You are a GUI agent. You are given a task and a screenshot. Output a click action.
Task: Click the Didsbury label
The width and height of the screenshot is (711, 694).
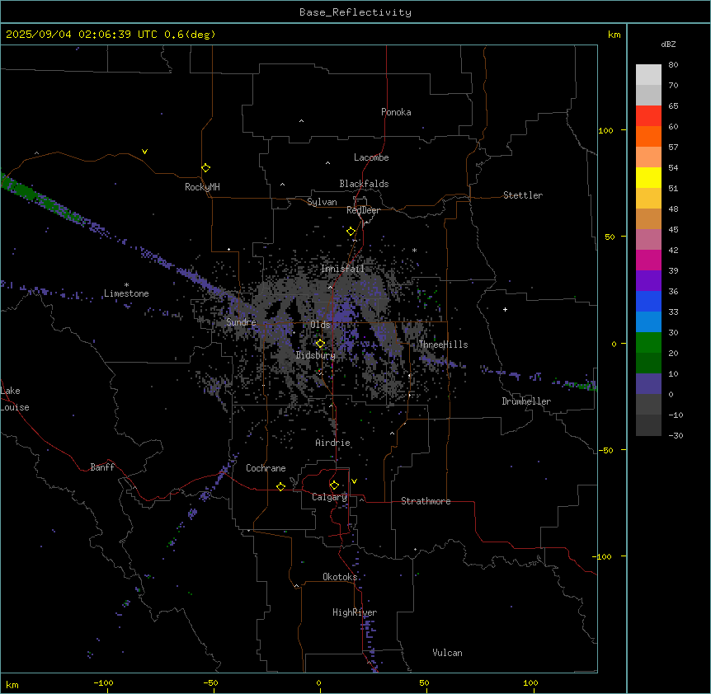click(x=316, y=355)
